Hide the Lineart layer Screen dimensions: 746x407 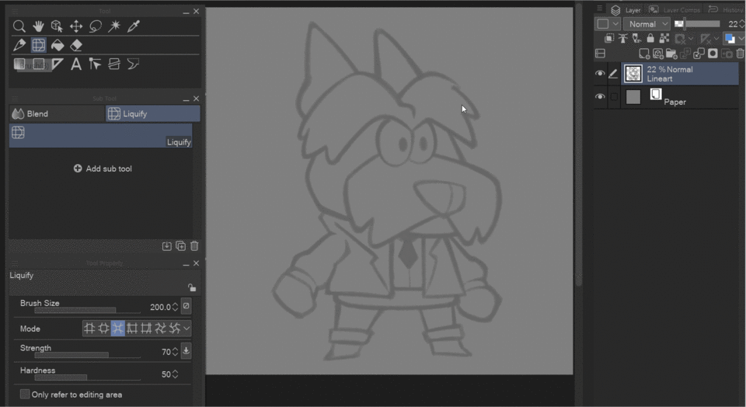(600, 73)
